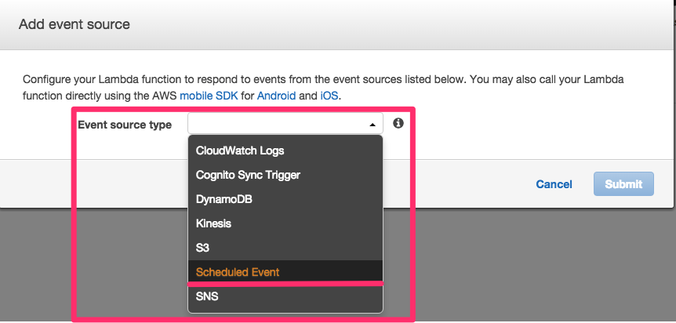The width and height of the screenshot is (676, 323).
Task: Click the Event source type label
Action: (x=125, y=125)
